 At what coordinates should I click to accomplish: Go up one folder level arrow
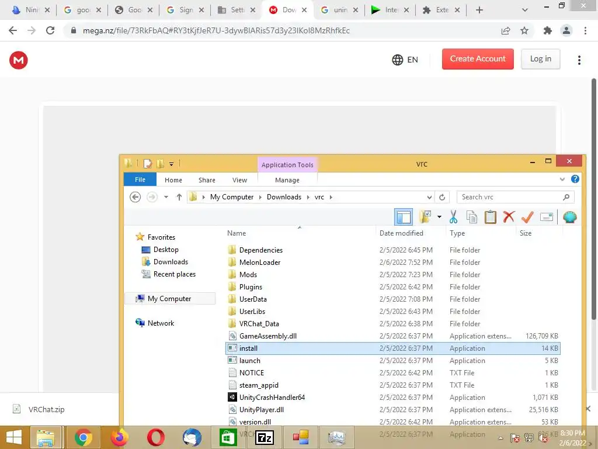[x=179, y=197]
